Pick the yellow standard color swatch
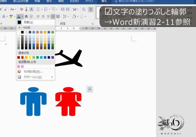 (x=30, y=57)
